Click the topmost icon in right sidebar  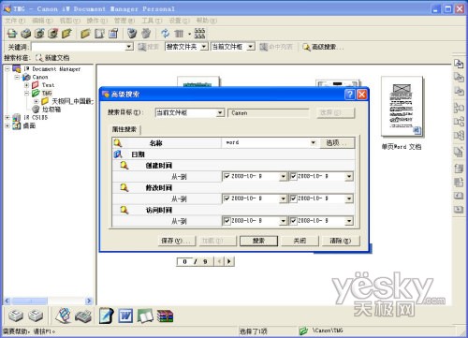(459, 64)
